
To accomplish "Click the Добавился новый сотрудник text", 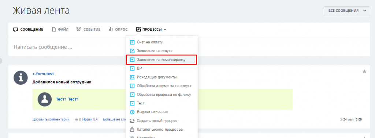I will (x=62, y=82).
